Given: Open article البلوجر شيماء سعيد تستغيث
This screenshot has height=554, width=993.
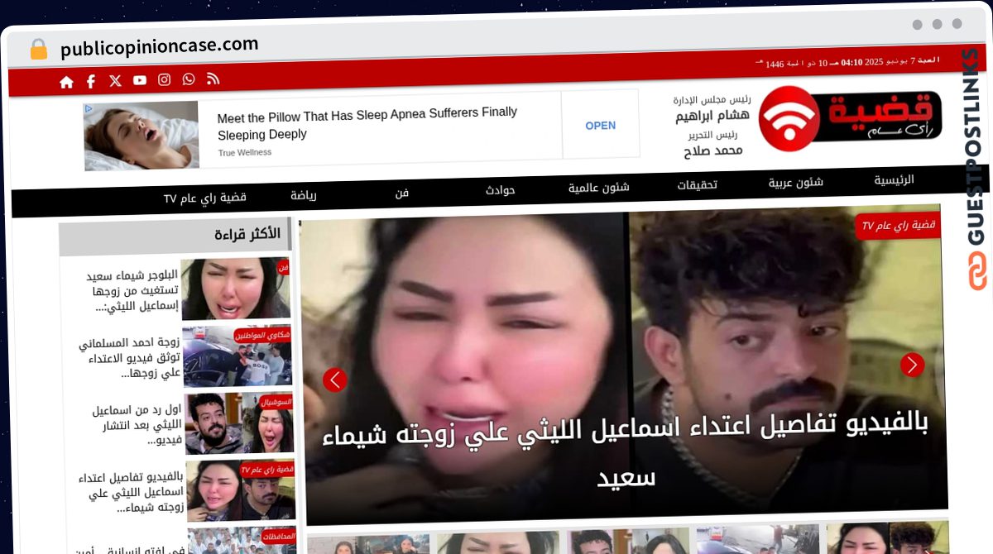Looking at the screenshot, I should click(132, 291).
